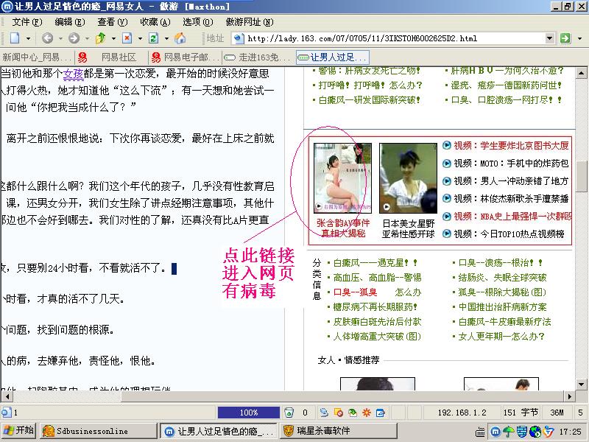589x442 pixels.
Task: Click the 100% progress bar in status bar
Action: [249, 413]
